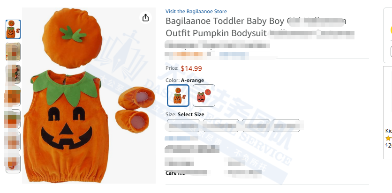Choose the red pumpkin color swatch
This screenshot has width=392, height=193.
(204, 96)
